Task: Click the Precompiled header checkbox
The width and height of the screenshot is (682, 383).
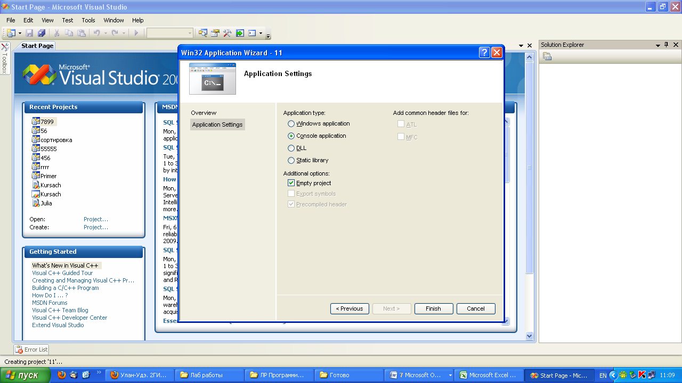Action: pos(291,204)
